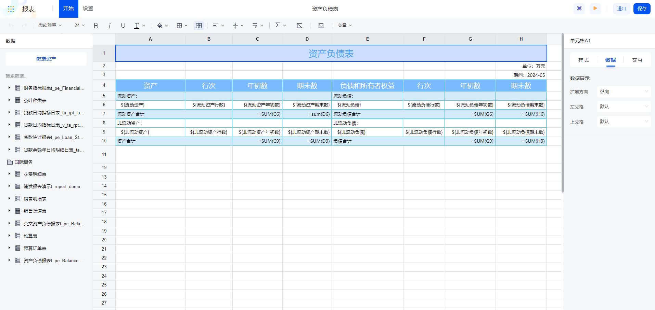Screen dimensions: 655x310
Task: Select the 资产负债表 title cell
Action: point(331,53)
